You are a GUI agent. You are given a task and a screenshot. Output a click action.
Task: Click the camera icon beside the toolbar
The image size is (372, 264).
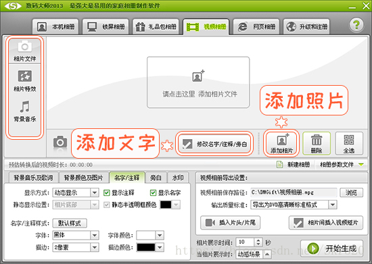point(60,142)
